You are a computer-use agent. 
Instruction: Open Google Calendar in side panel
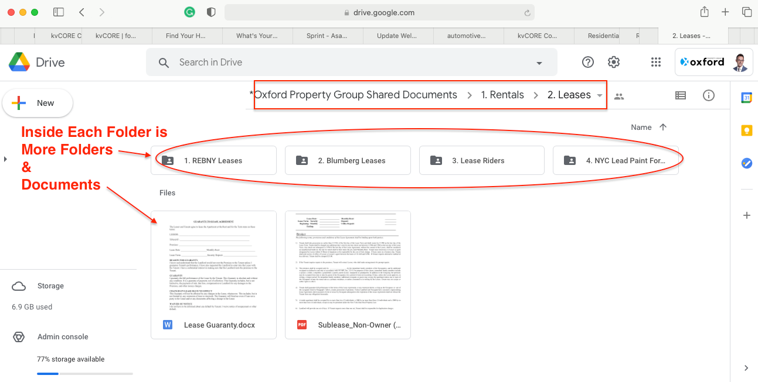point(746,98)
